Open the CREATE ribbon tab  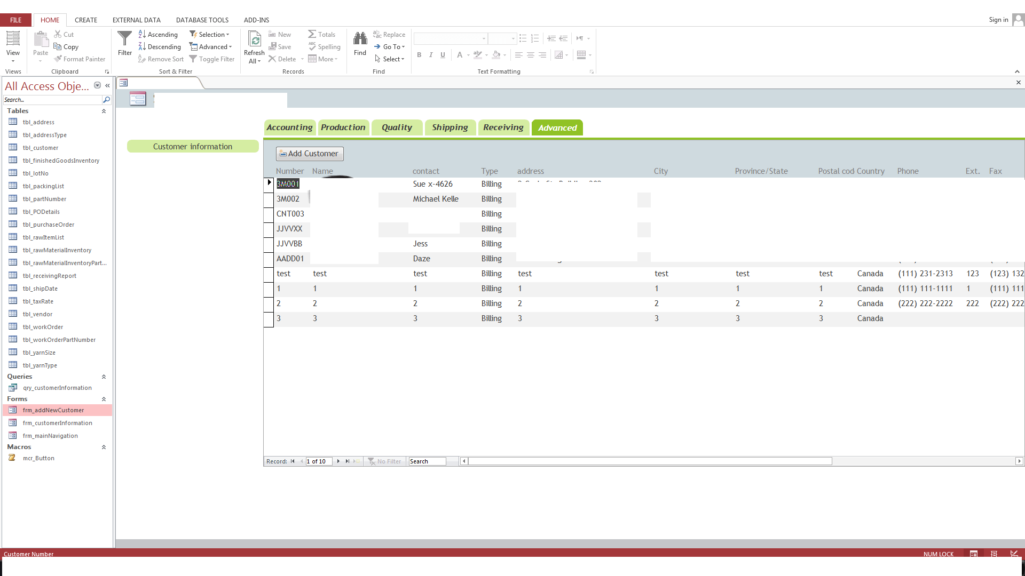[x=86, y=20]
